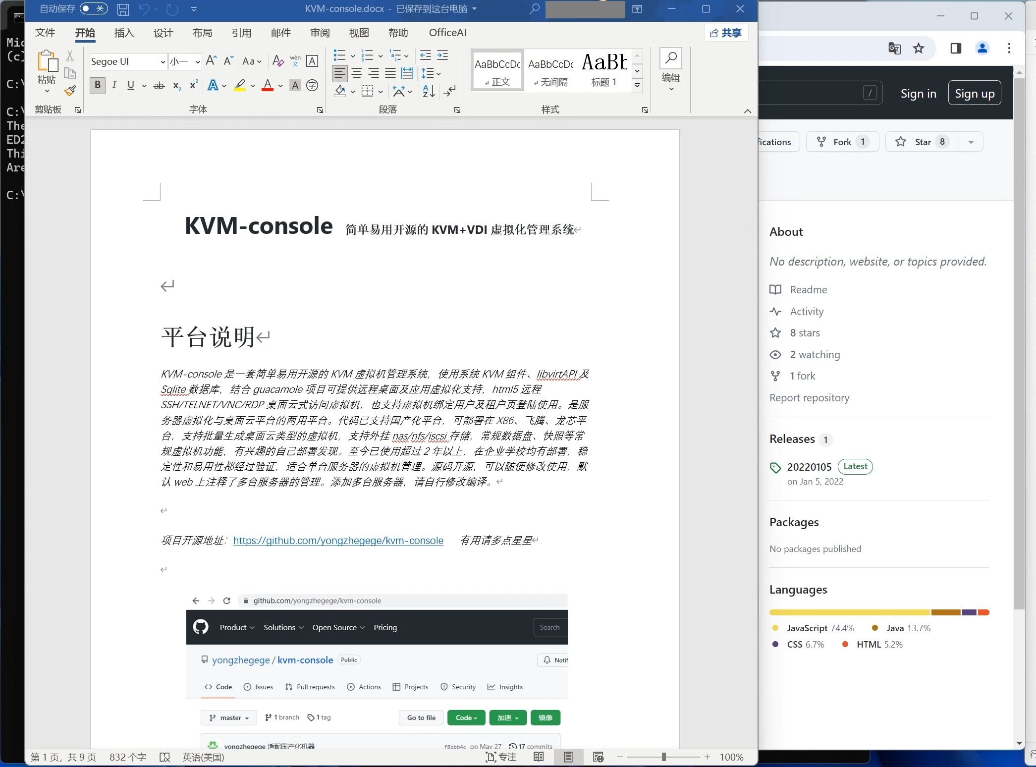Toggle the AutoSave switch

tap(94, 8)
